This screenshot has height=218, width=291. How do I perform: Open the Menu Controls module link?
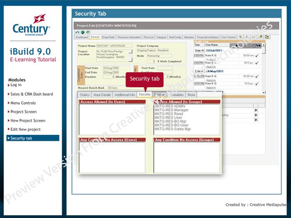[23, 103]
